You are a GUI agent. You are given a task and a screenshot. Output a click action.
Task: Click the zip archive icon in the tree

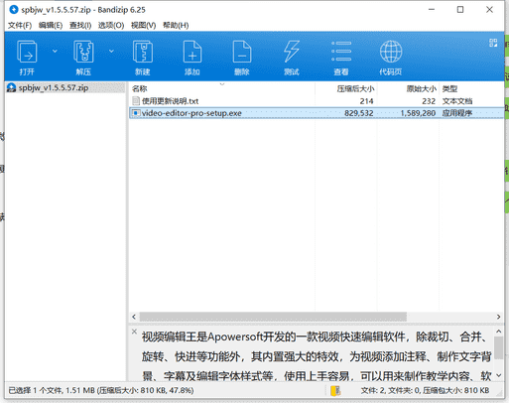click(11, 87)
